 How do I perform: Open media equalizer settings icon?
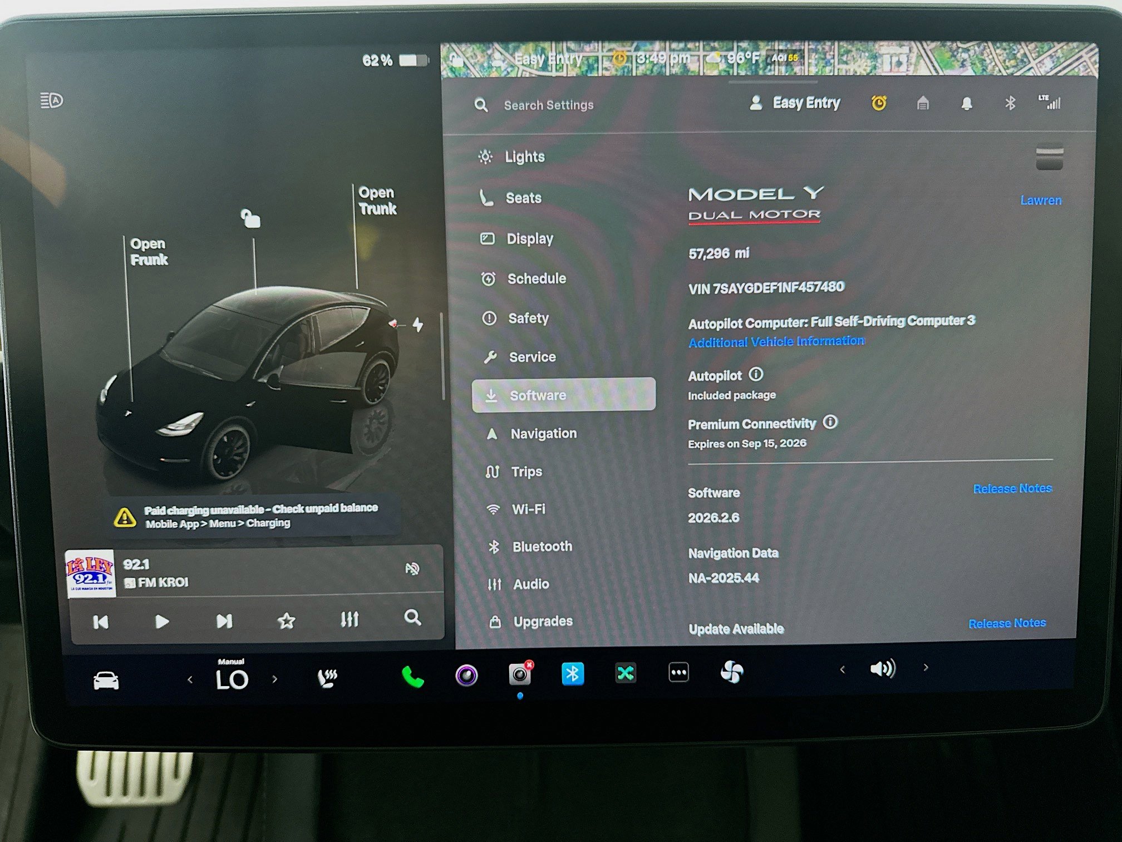point(350,619)
